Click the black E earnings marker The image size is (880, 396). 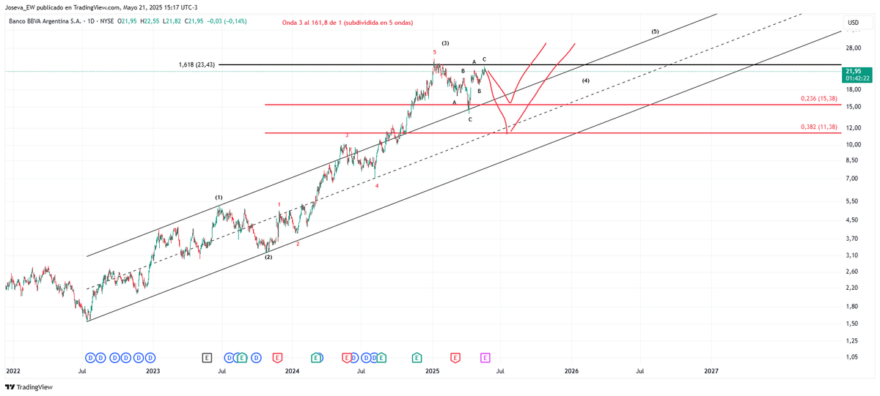[x=208, y=358]
